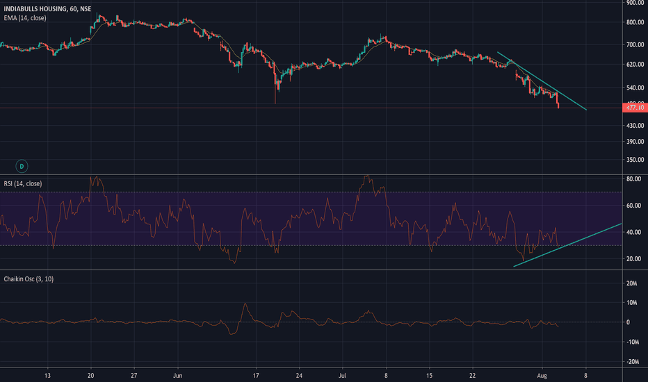Click the date label 13 on time axis
The width and height of the screenshot is (648, 382).
(x=47, y=375)
